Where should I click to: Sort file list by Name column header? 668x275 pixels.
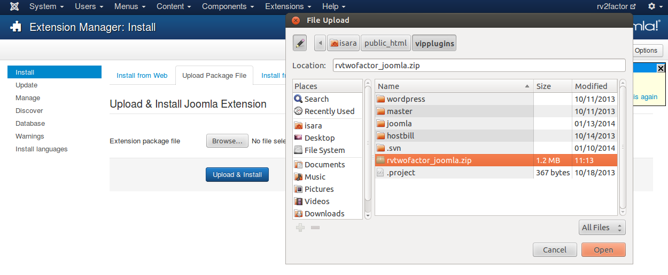pyautogui.click(x=454, y=86)
